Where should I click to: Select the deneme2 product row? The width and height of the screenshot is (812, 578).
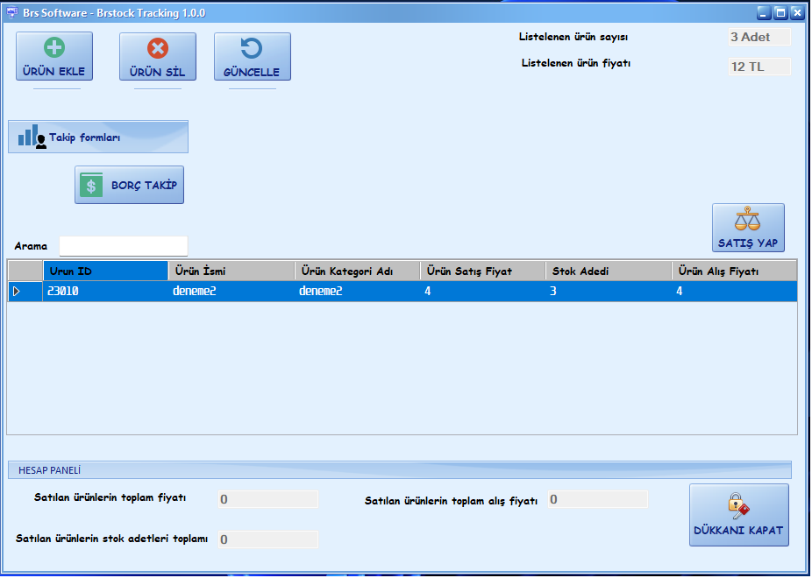coord(351,290)
